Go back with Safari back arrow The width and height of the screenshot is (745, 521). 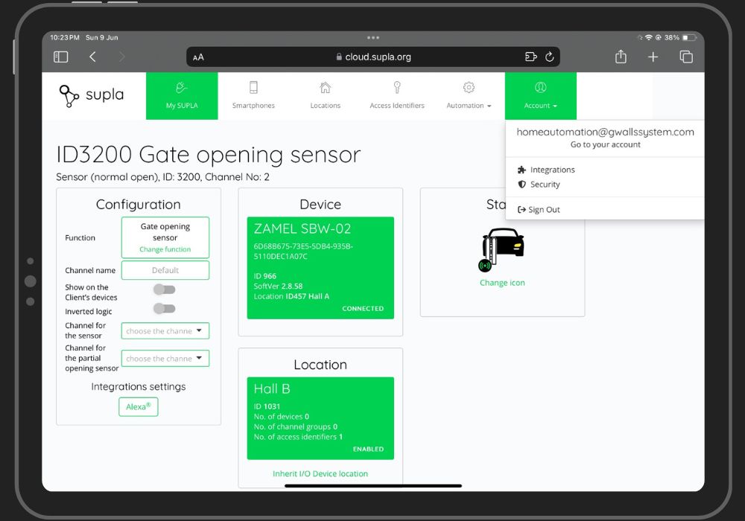point(92,57)
